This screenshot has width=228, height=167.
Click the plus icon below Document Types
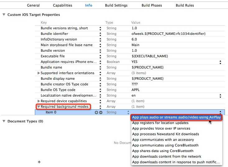point(39,162)
